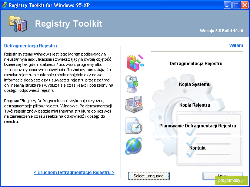
Task: Close the Registry Toolkit window
Action: click(x=244, y=5)
